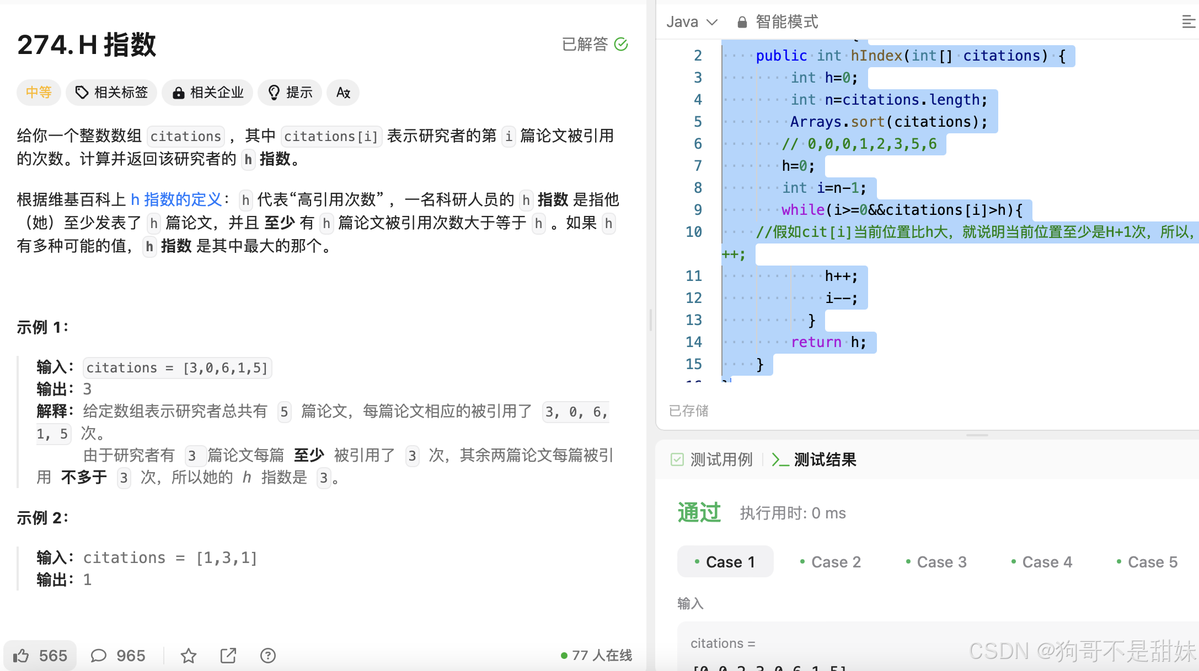Switch to the 测试用例 tab
The image size is (1199, 671).
click(712, 459)
